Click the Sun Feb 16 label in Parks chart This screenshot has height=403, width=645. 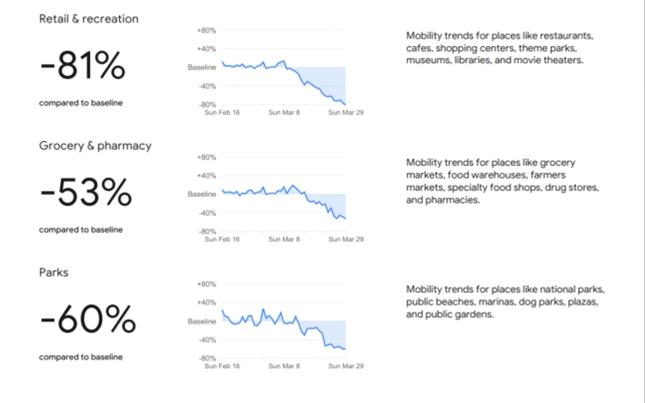point(222,366)
